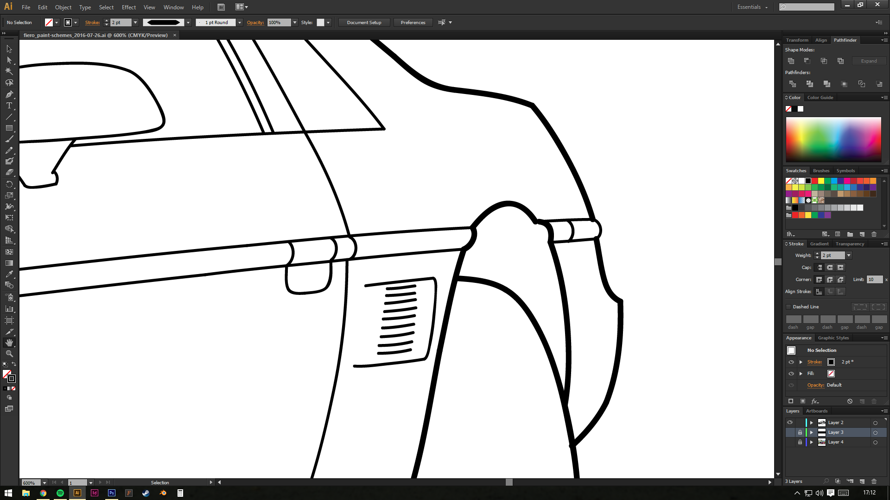The image size is (890, 500).
Task: Select the Rotate tool
Action: 9,184
